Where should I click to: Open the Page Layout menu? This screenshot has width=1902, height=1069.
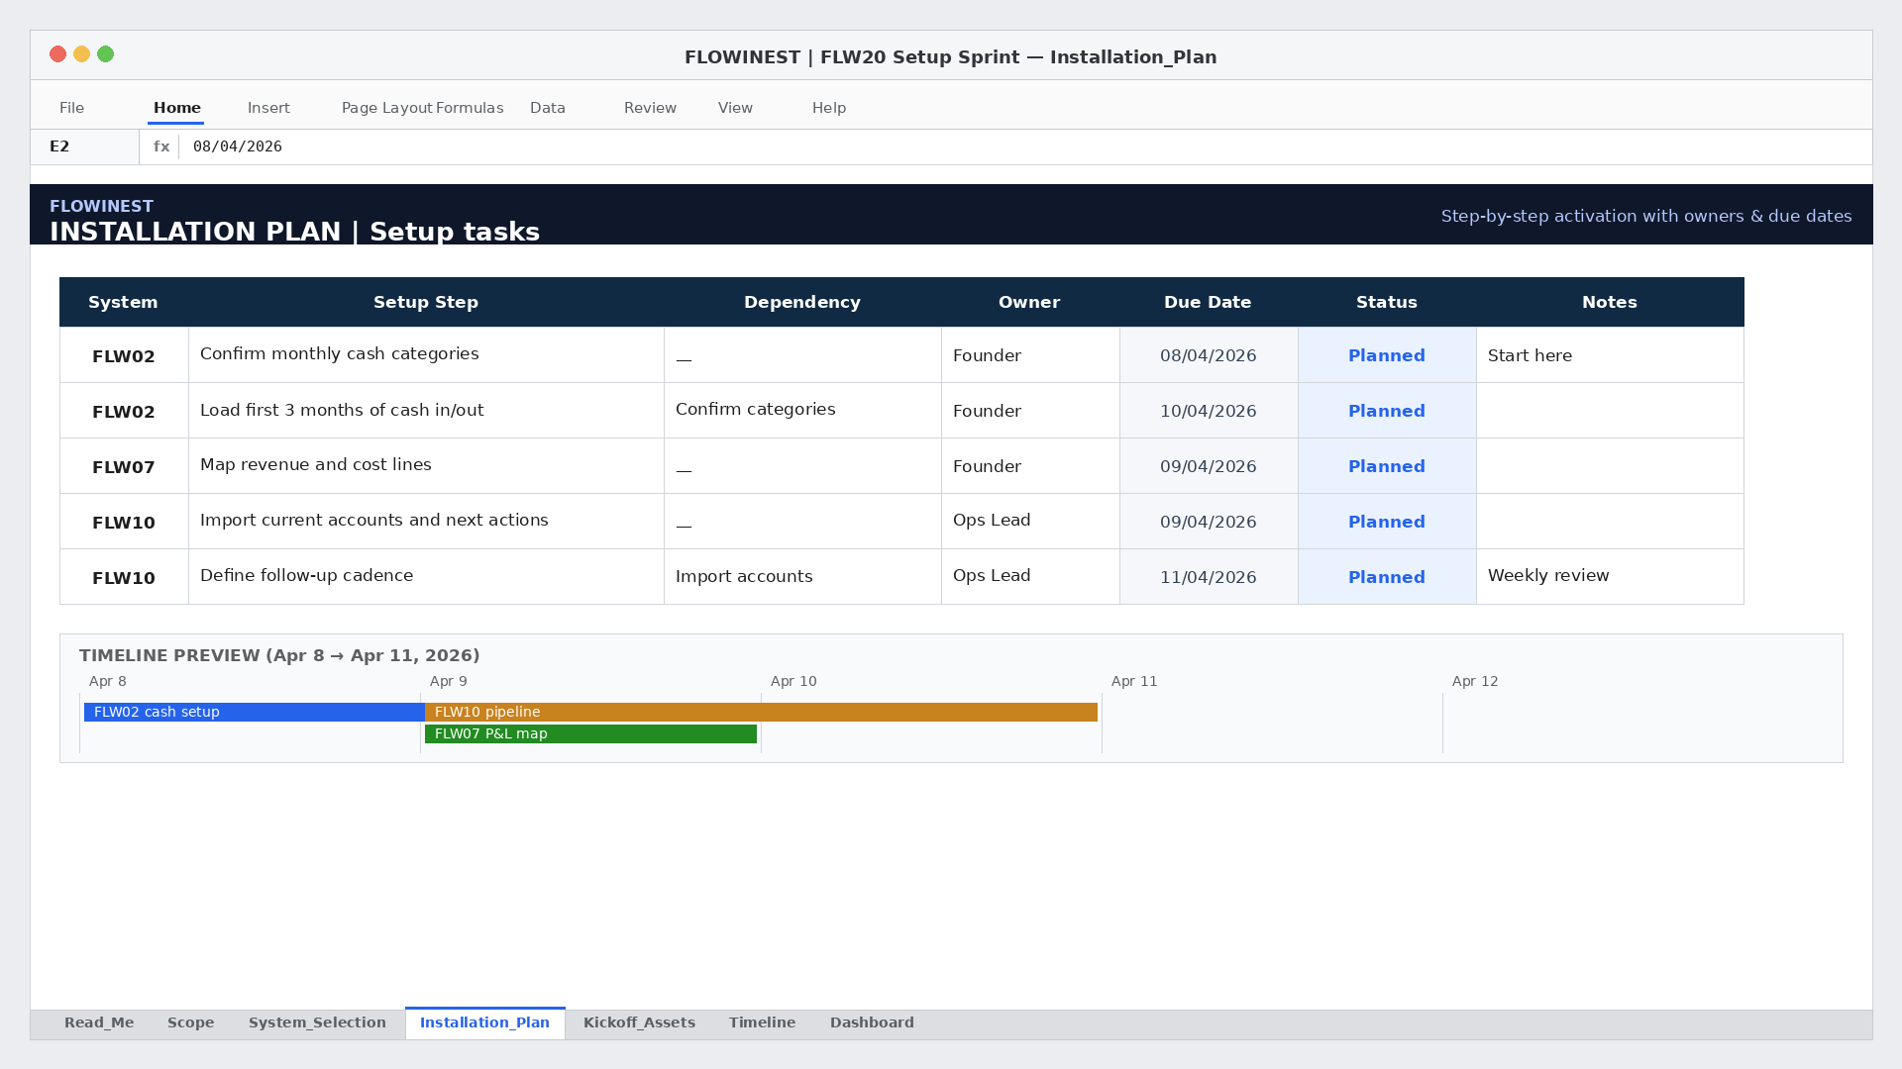387,108
